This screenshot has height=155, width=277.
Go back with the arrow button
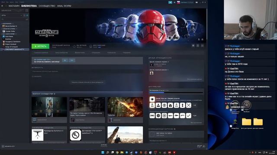[2, 6]
